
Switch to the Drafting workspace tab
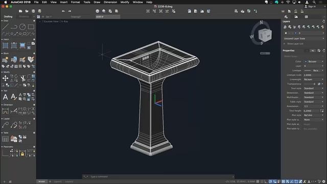coord(8,17)
